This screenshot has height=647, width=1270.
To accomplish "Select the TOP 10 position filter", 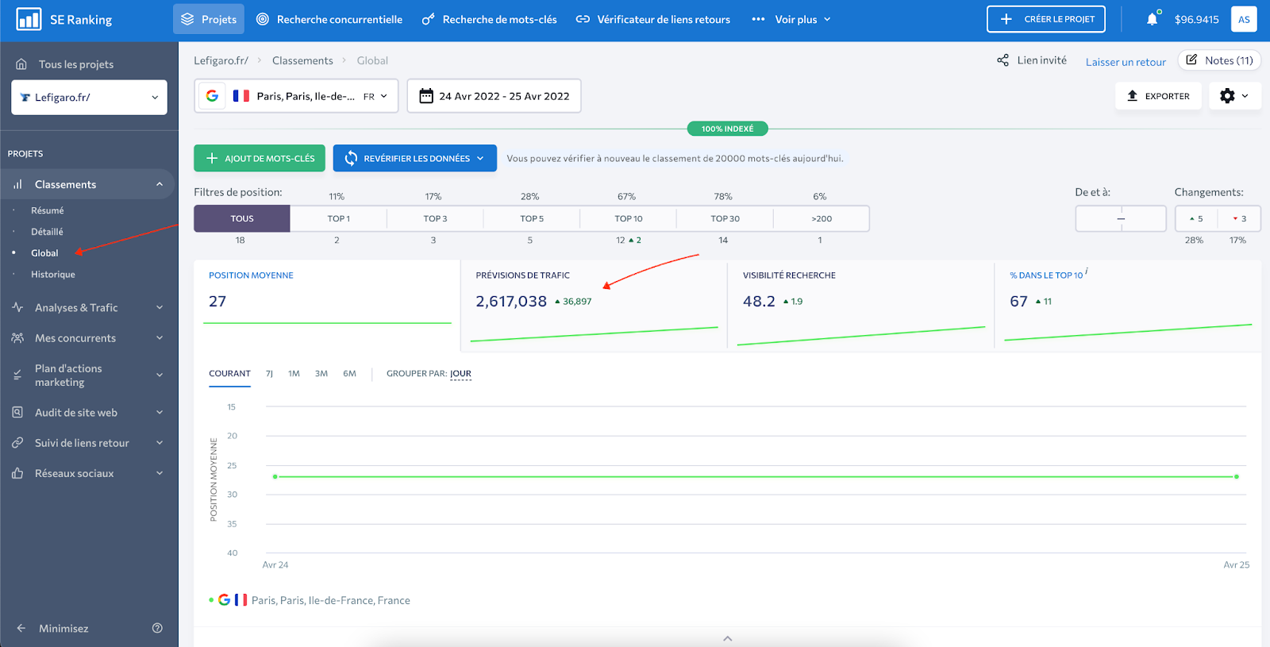I will pos(629,218).
